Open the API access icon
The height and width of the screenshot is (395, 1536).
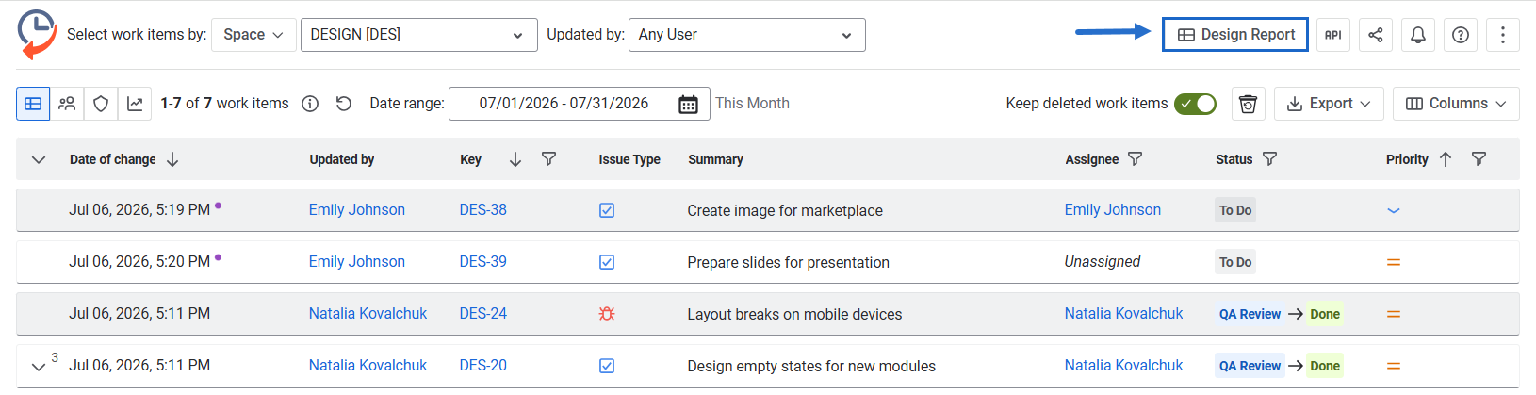1333,35
